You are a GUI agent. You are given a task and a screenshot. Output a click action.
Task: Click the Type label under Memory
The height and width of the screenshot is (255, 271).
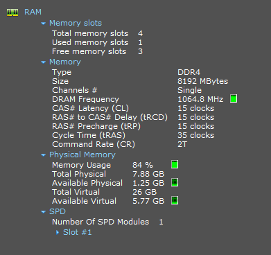click(62, 72)
